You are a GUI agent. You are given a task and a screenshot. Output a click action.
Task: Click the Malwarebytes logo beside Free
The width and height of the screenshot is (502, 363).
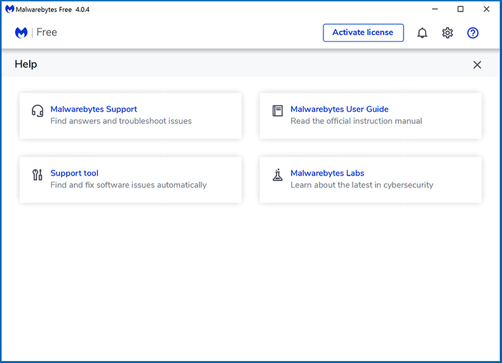pos(21,32)
